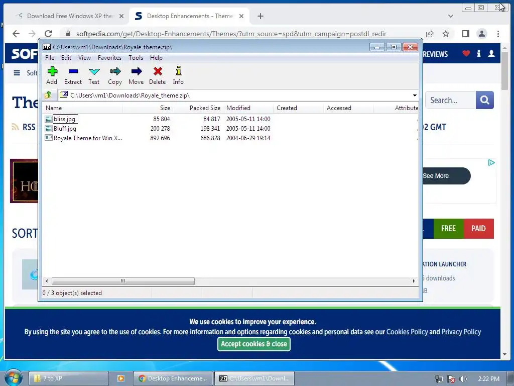This screenshot has height=386, width=514.
Task: Open the Info toolbar icon
Action: tap(178, 75)
